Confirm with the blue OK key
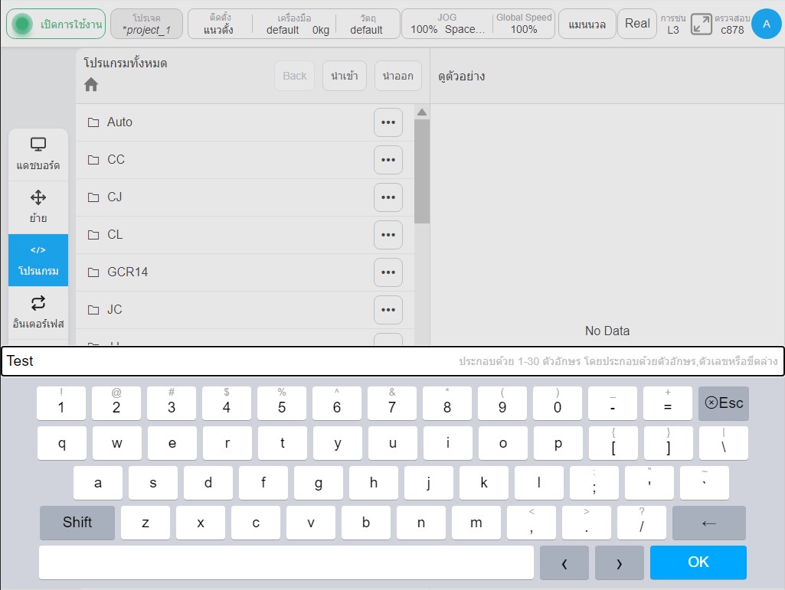Viewport: 785px width, 590px height. pyautogui.click(x=698, y=562)
